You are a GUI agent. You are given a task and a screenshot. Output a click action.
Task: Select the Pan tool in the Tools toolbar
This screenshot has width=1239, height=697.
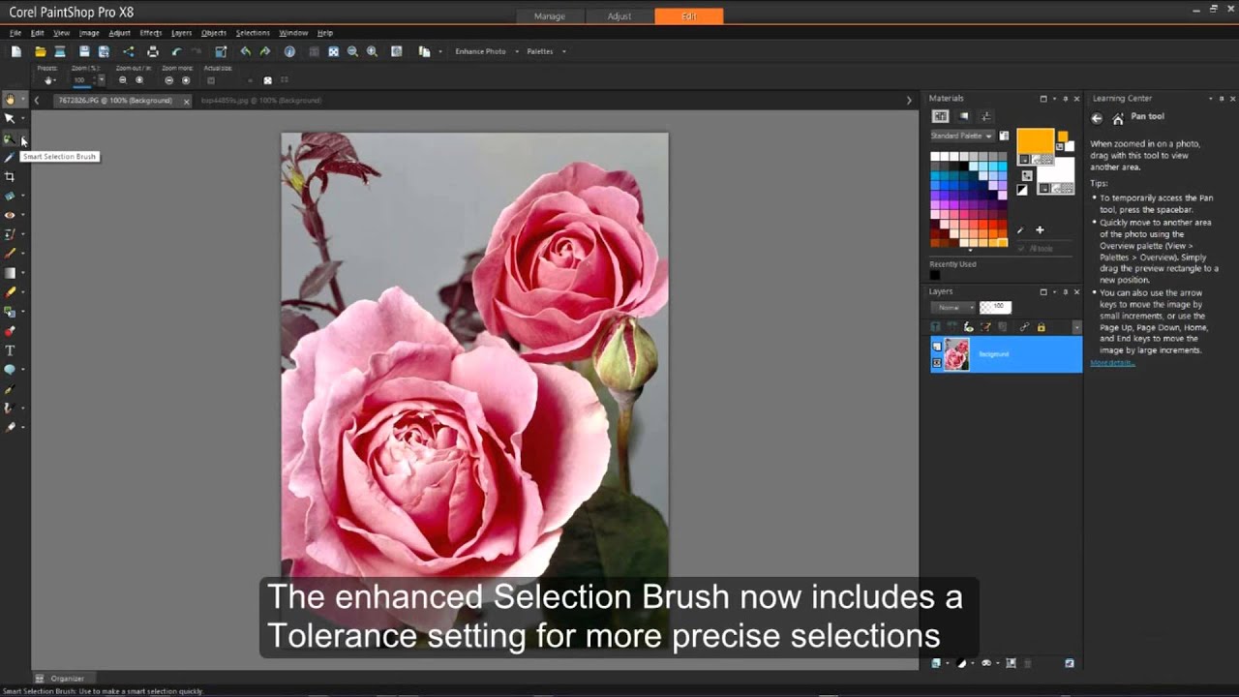coord(10,99)
